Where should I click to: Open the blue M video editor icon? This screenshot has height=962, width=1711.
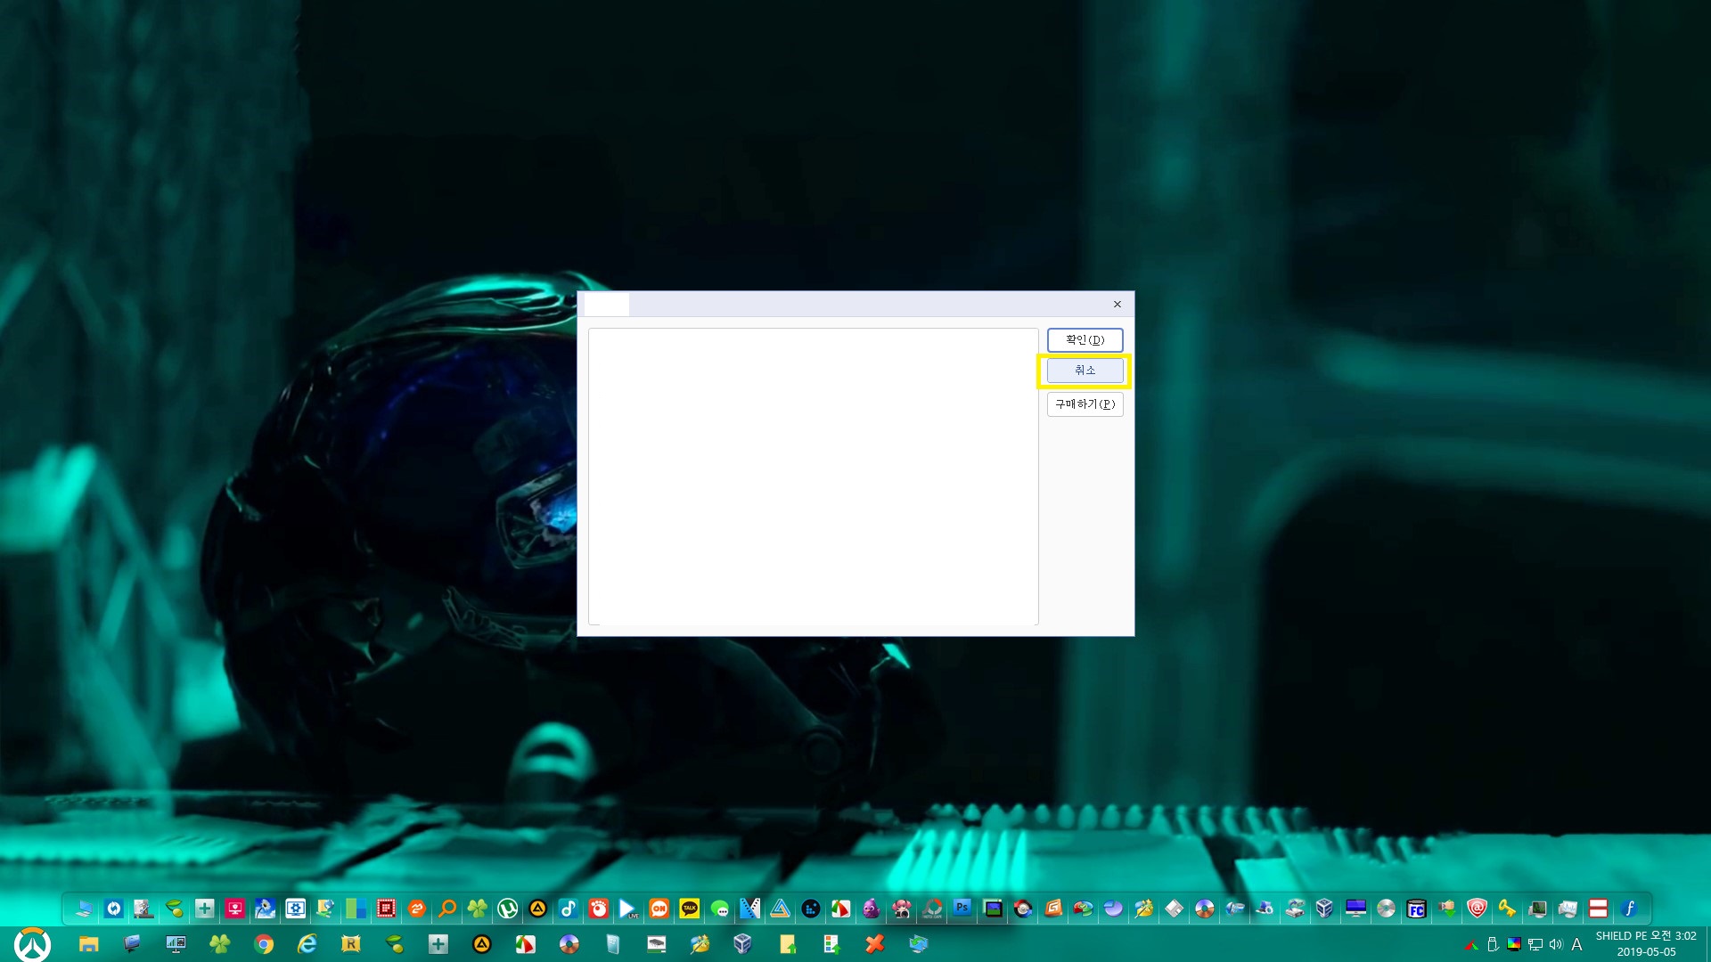pos(750,909)
